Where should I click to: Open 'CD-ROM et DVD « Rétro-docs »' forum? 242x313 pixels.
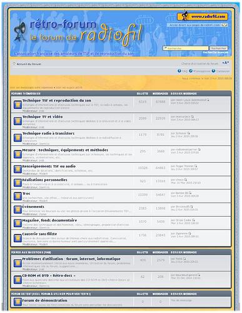pos(49,275)
